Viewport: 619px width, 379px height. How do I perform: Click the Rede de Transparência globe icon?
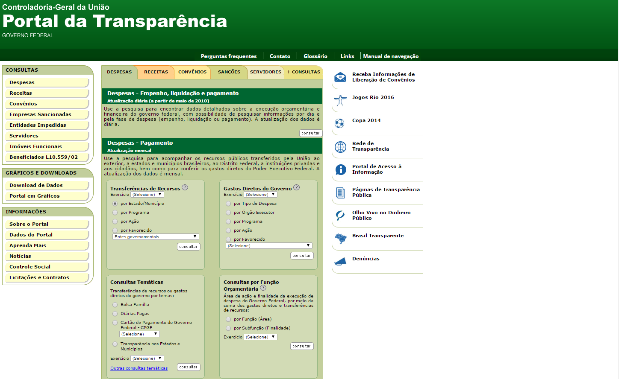click(x=340, y=146)
